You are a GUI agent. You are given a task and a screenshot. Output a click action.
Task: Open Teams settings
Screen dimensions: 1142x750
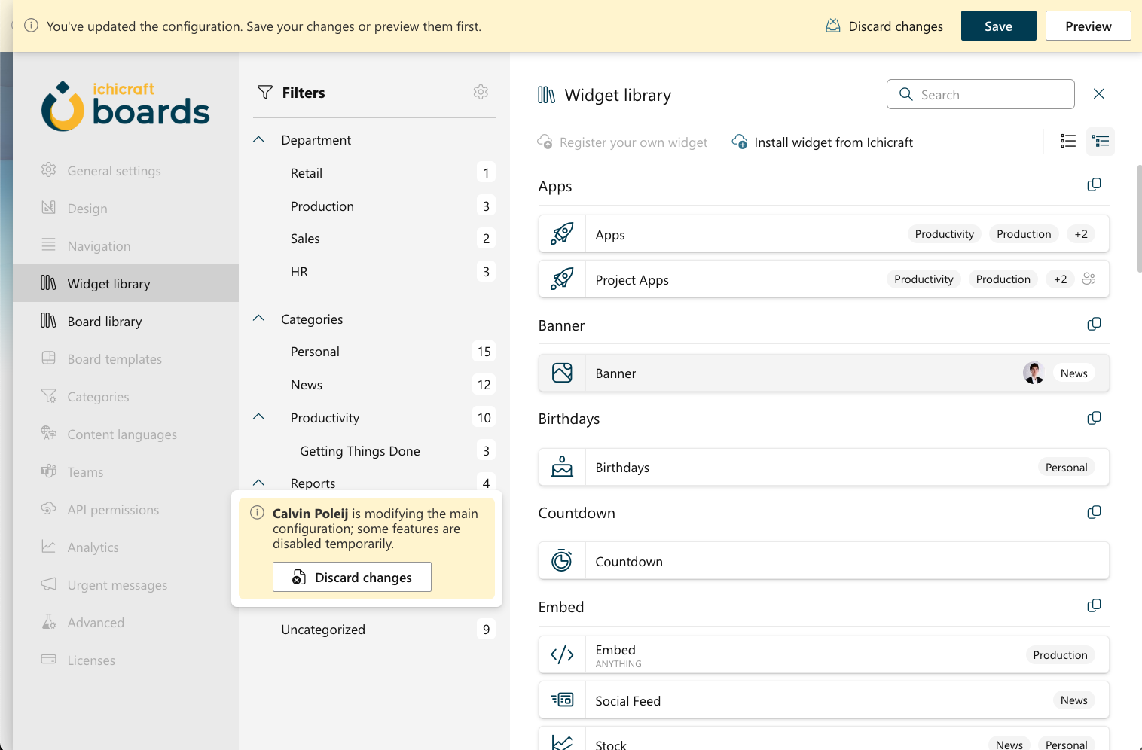[x=126, y=471]
